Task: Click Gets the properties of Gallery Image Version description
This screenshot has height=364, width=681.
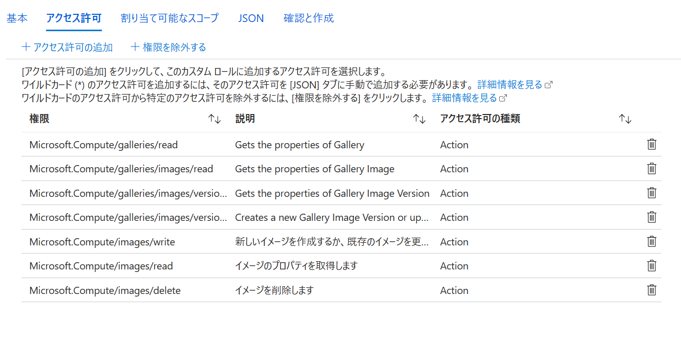Action: 332,193
